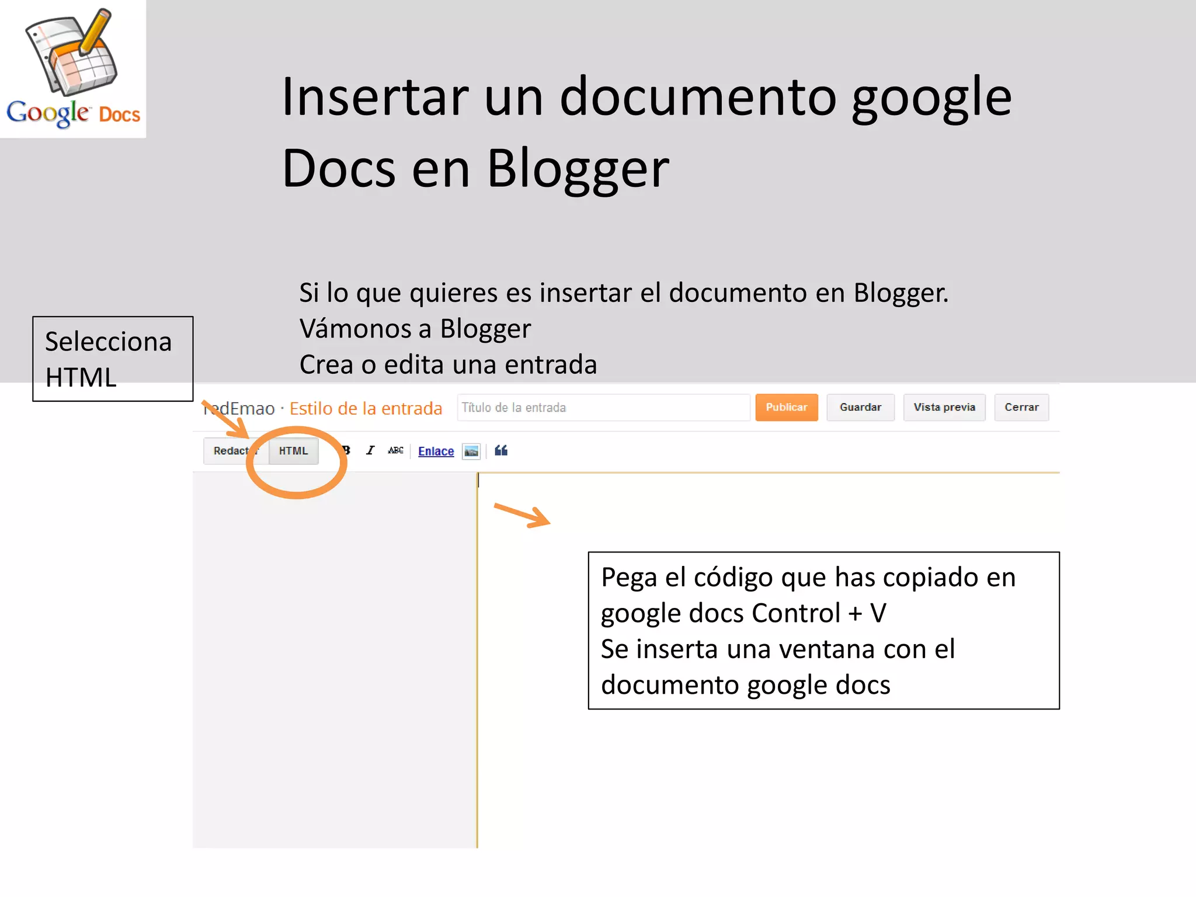Click the Cerrar button
Screen dimensions: 1196x897
(x=1021, y=407)
